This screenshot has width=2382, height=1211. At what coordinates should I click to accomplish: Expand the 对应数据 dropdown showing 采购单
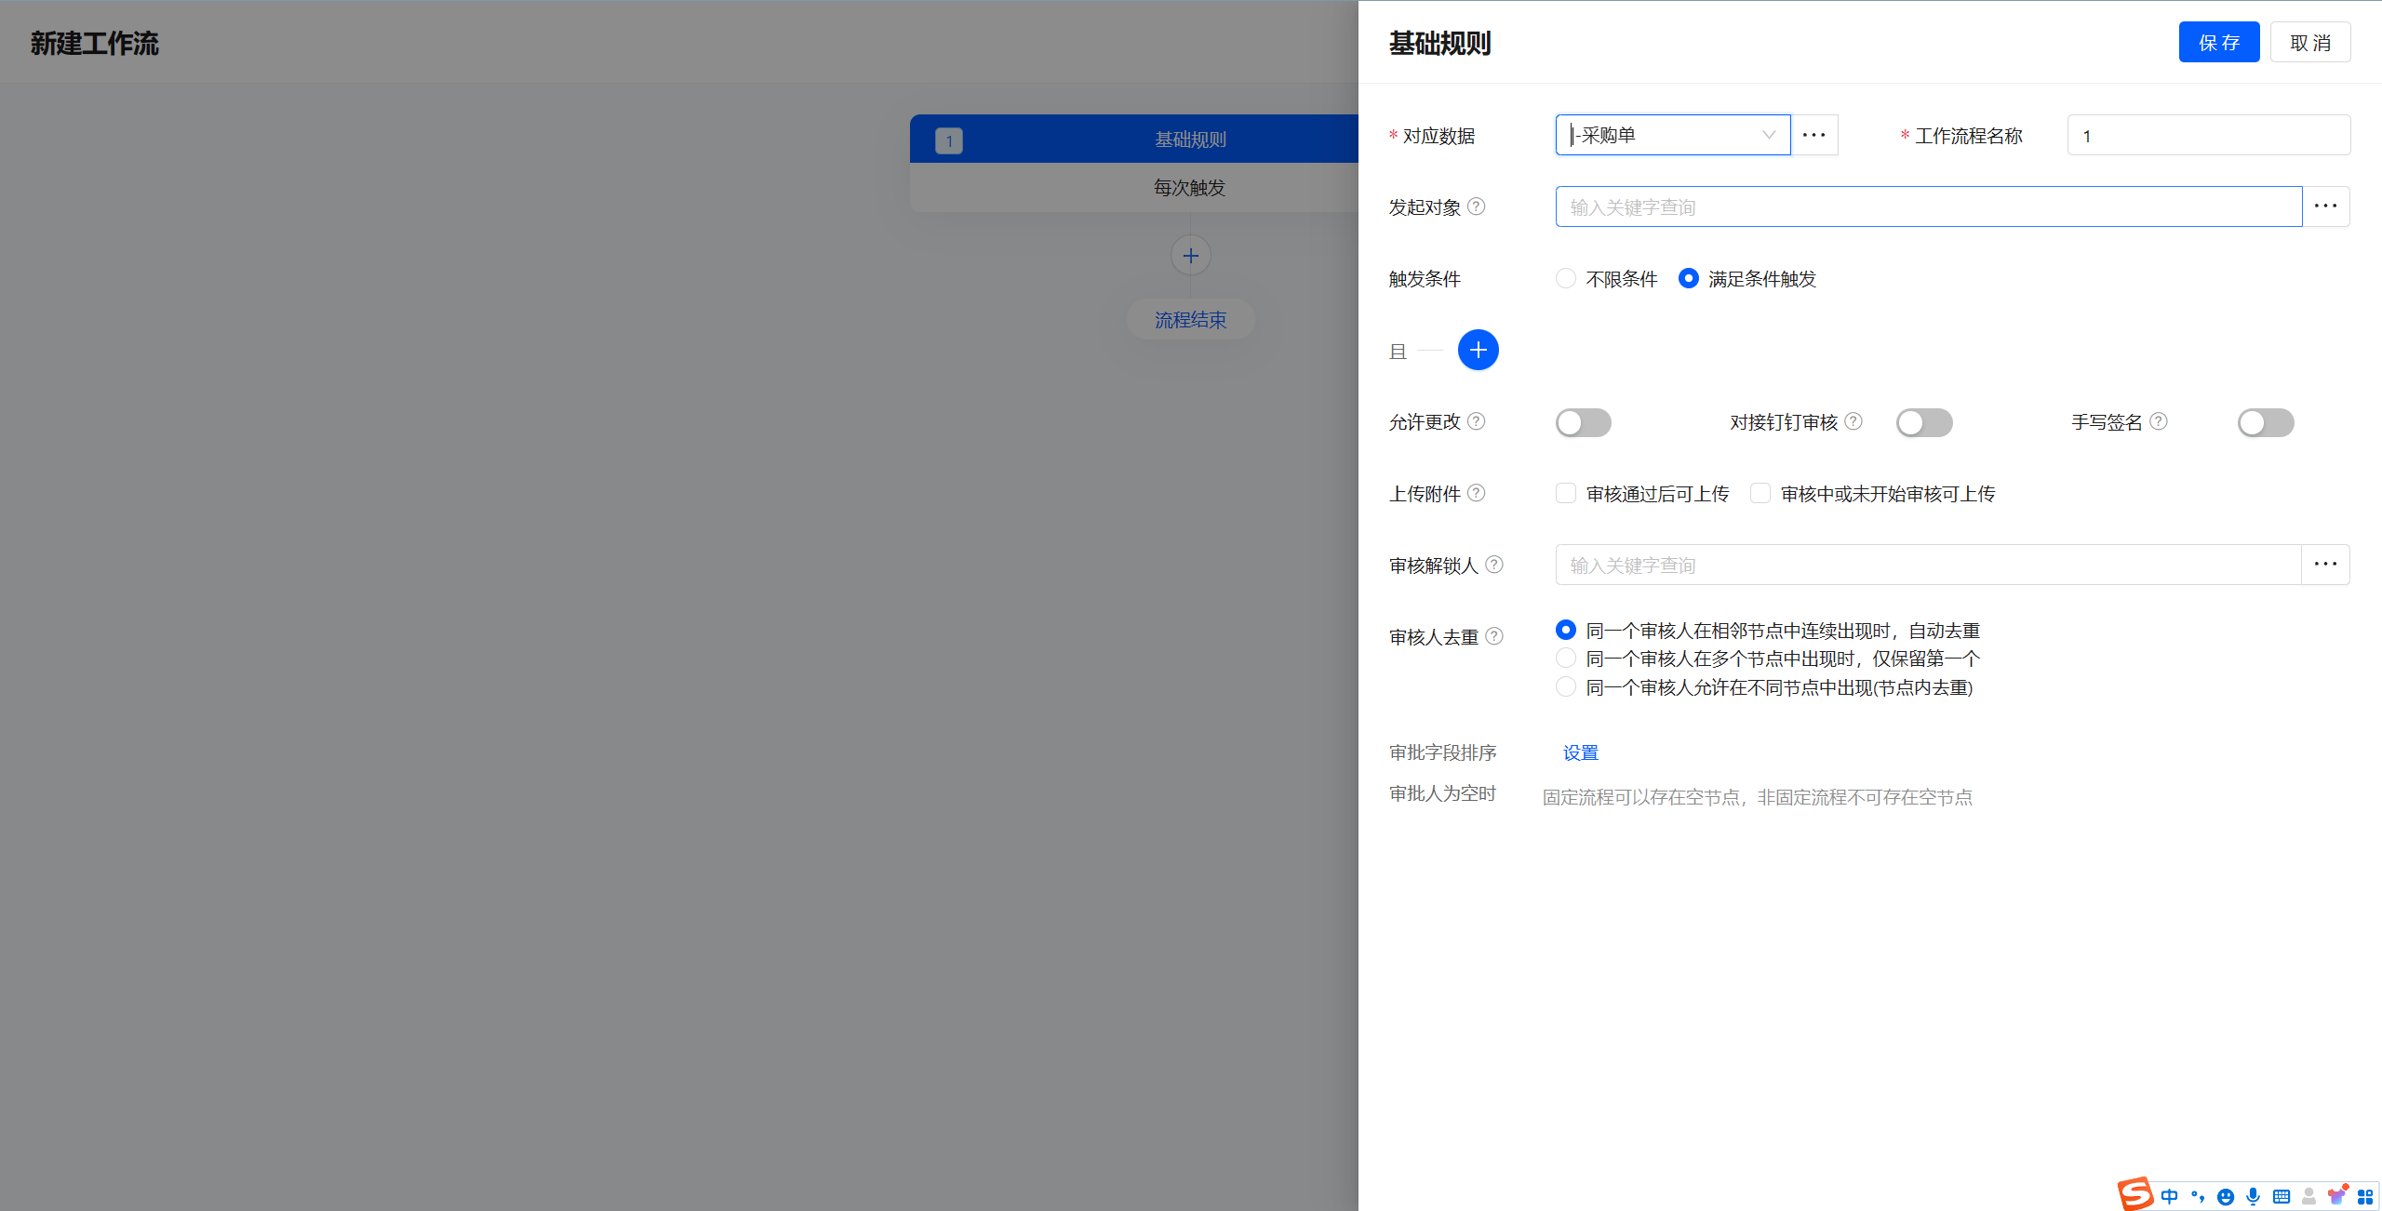point(1673,135)
